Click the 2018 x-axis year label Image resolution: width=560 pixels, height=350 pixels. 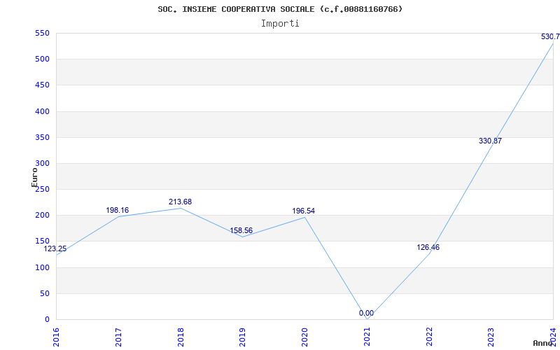tap(181, 337)
